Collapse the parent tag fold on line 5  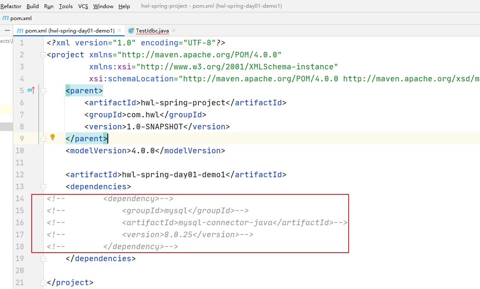[x=43, y=91]
